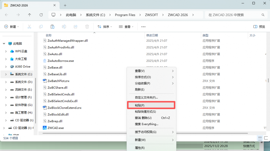
Task: Expand the 软件存储 (G:) tree node
Action: click(6, 105)
